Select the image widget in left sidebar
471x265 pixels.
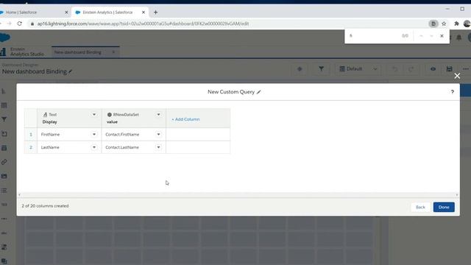click(4, 176)
